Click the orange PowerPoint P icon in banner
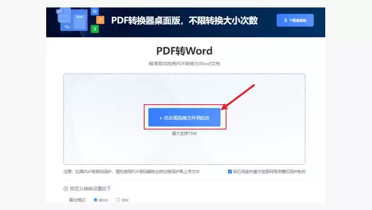This screenshot has width=372, height=210. 100,20
